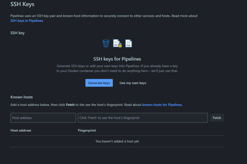This screenshot has height=164, width=247.
Task: Click the yellow padlock badge on private key
Action: pyautogui.click(x=120, y=45)
